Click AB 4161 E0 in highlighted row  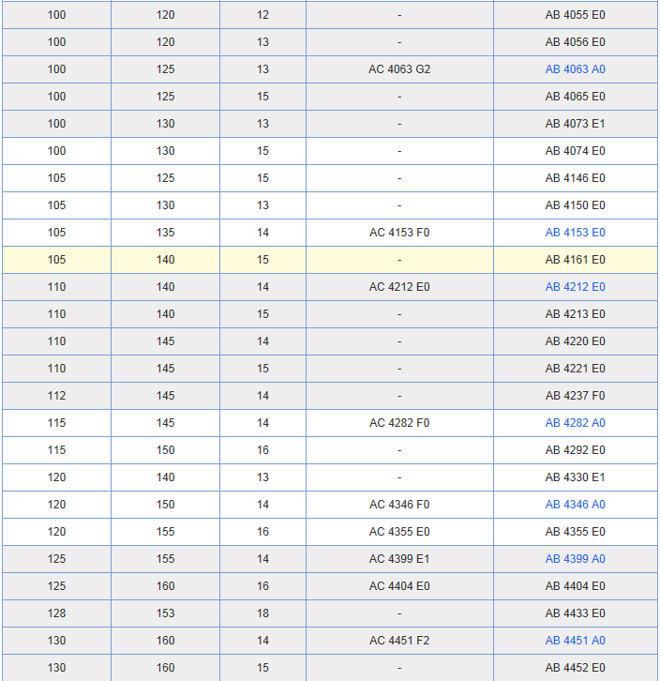click(x=575, y=260)
